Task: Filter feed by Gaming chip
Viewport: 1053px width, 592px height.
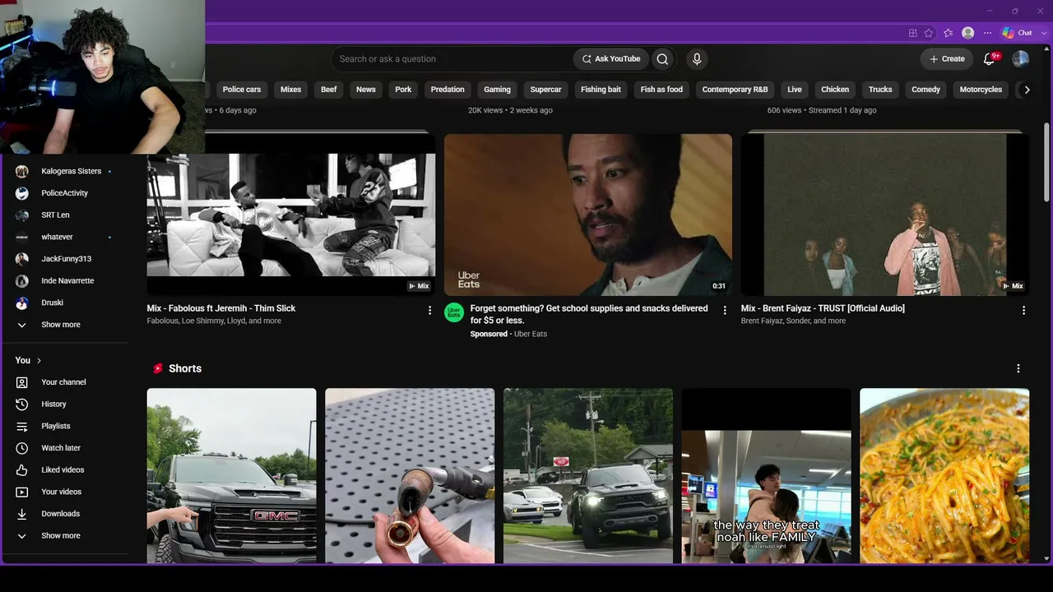Action: [x=497, y=90]
